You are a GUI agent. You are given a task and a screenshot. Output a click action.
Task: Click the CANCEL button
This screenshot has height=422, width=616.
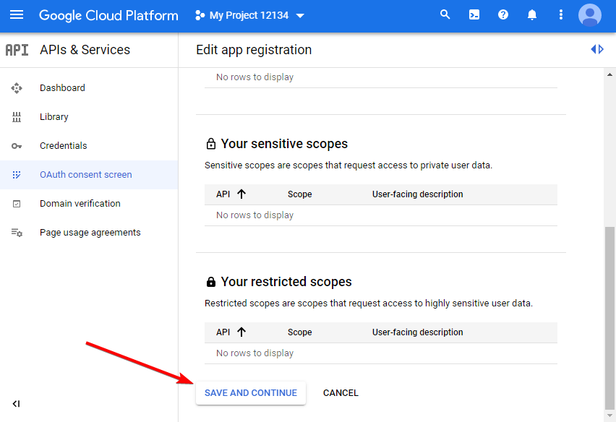click(341, 392)
